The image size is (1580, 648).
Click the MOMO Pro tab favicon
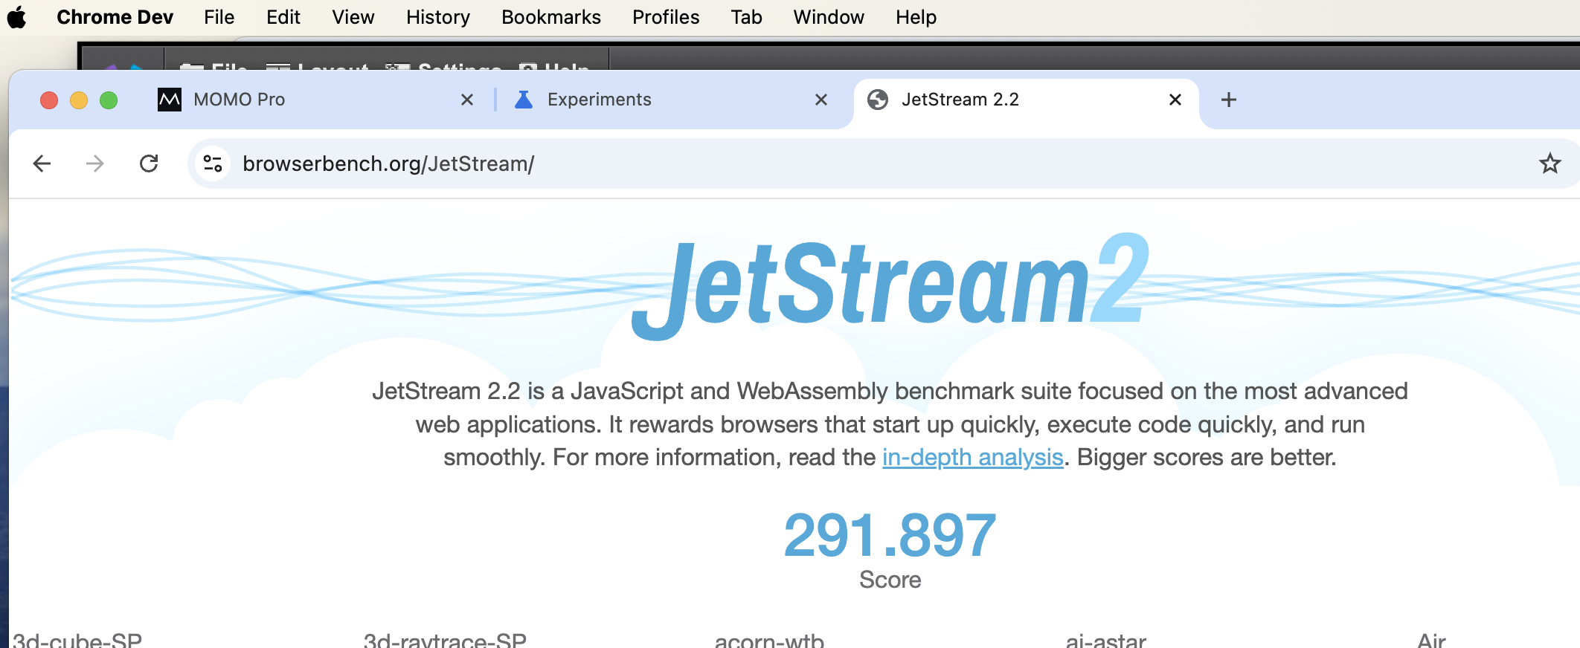pyautogui.click(x=170, y=100)
